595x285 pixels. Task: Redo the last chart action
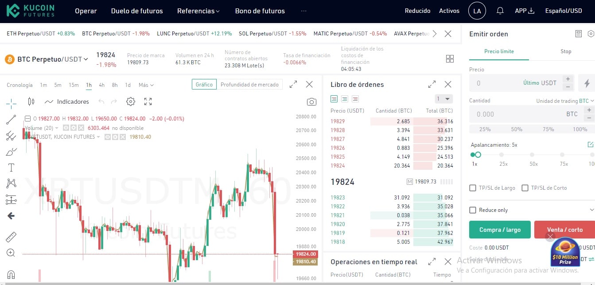(114, 102)
